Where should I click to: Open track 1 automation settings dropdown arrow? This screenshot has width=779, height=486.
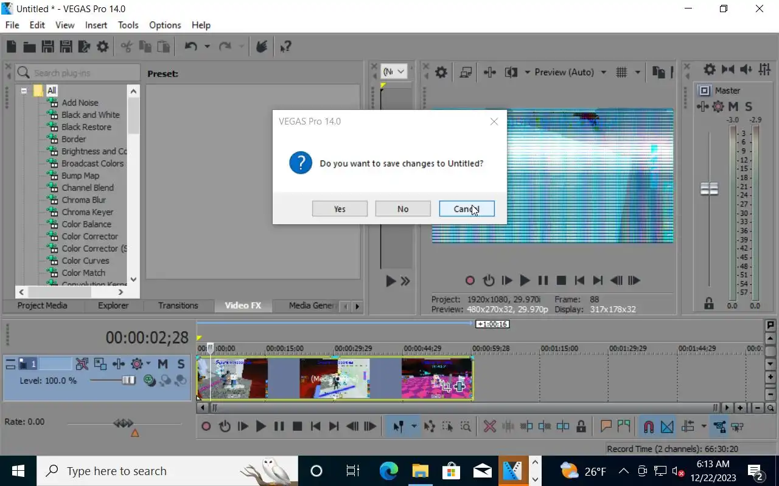click(x=148, y=364)
